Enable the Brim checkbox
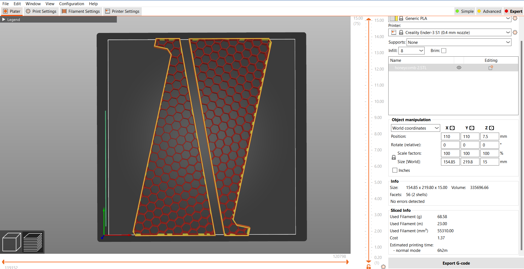524x269 pixels. coord(444,51)
